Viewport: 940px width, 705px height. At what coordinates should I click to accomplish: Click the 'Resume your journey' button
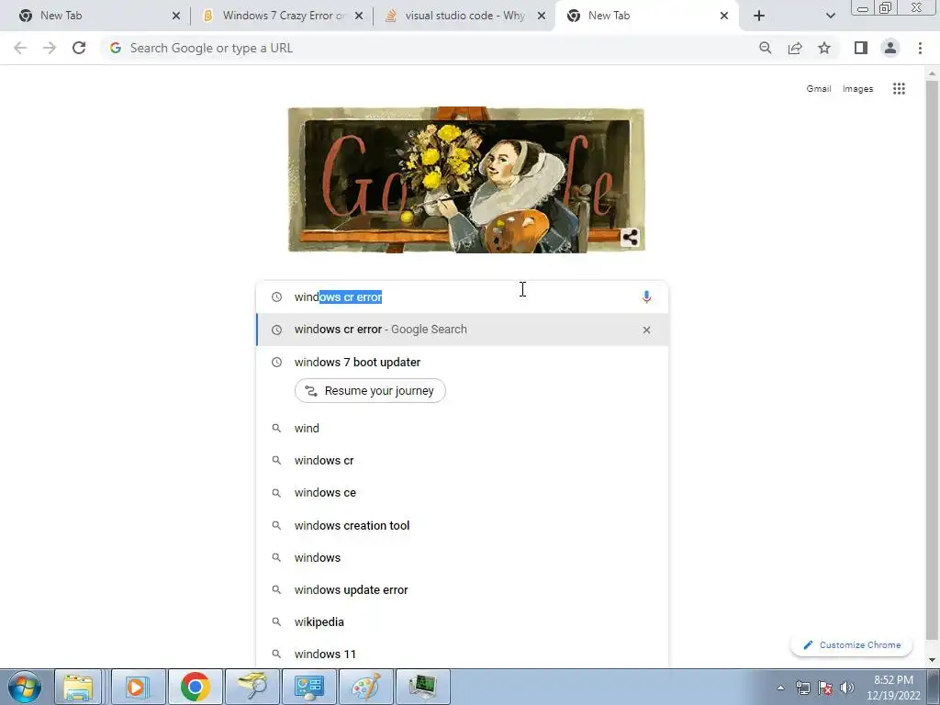click(x=370, y=391)
